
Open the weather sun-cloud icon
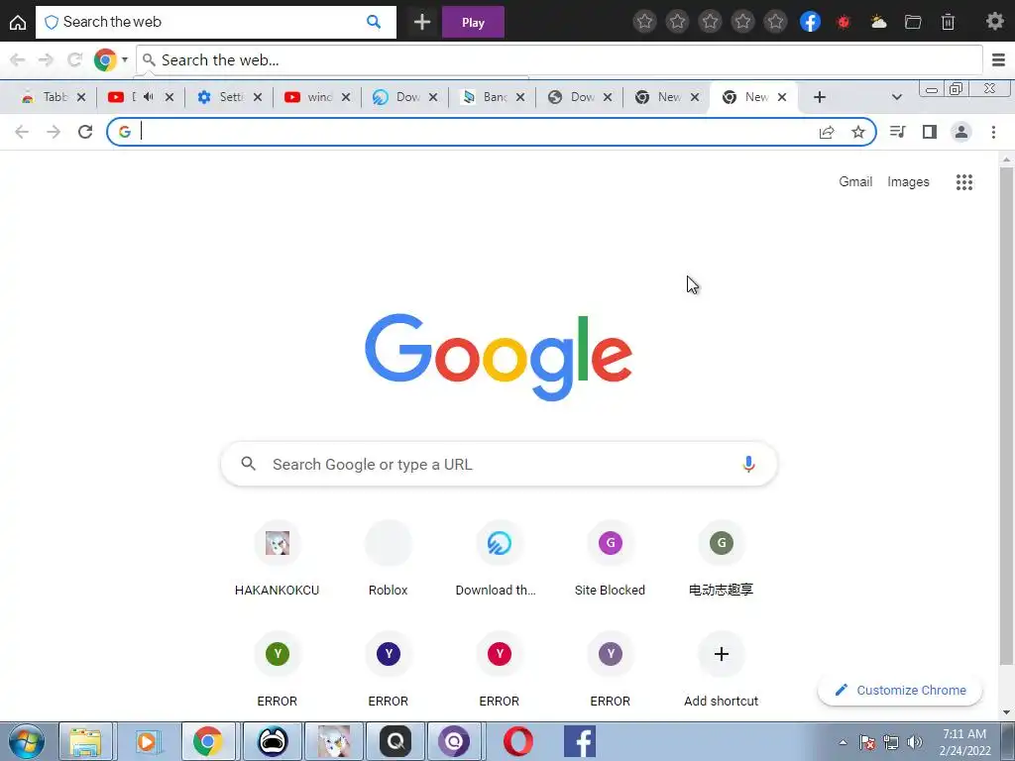tap(878, 22)
